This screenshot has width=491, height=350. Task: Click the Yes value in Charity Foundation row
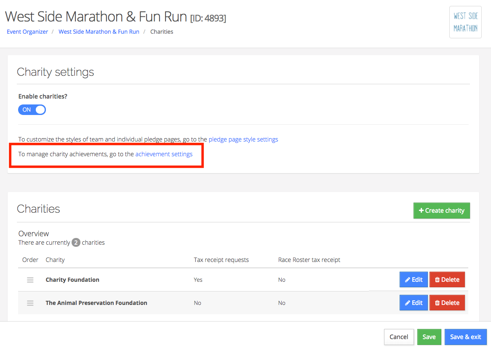pyautogui.click(x=198, y=280)
